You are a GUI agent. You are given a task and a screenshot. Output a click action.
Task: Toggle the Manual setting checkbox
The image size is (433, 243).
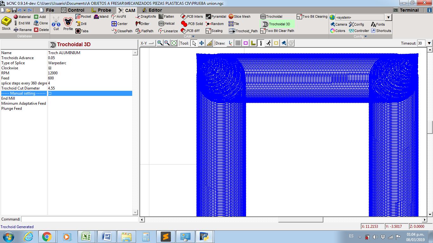point(50,93)
